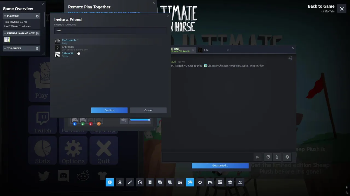Screen dimensions: 350x196
Task: Cancel the Invite a Friend dialog
Action: (x=148, y=110)
